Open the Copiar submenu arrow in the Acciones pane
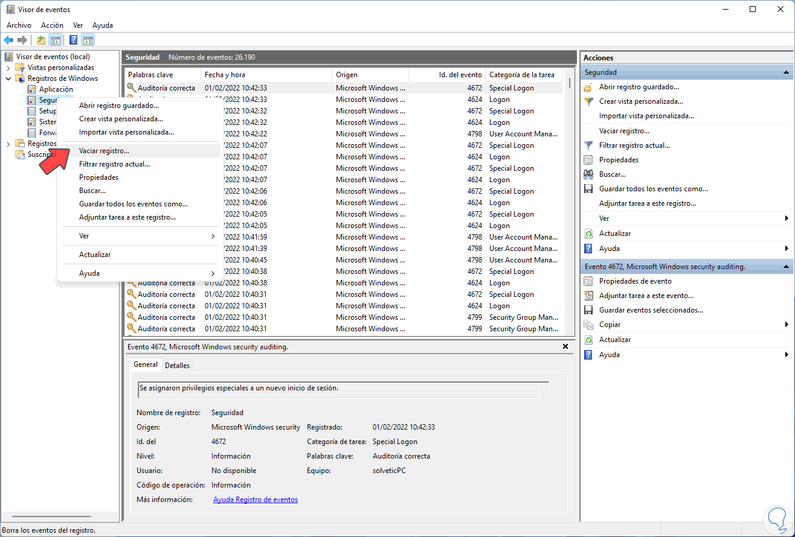Screen dimensions: 795x537 pos(787,325)
